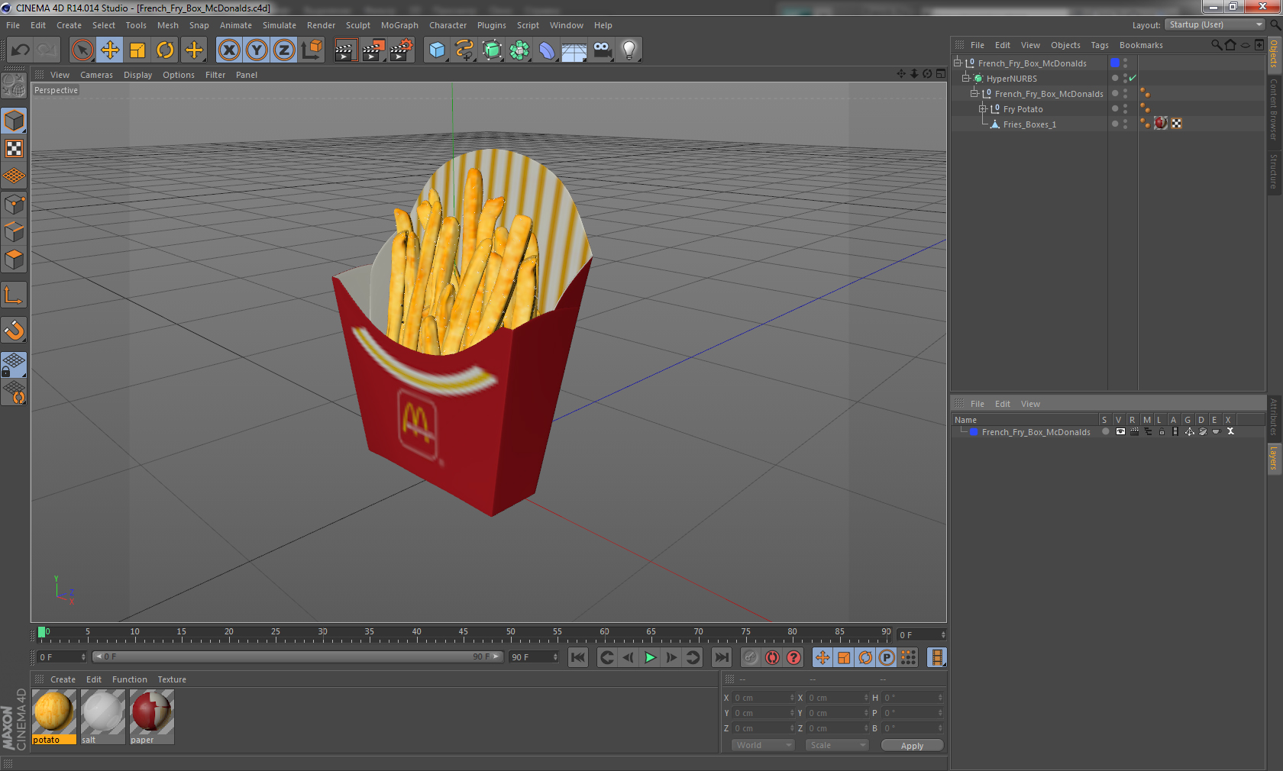Viewport: 1283px width, 771px height.
Task: Select the potato material
Action: (54, 717)
